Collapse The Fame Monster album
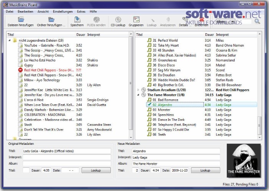 click(x=138, y=95)
